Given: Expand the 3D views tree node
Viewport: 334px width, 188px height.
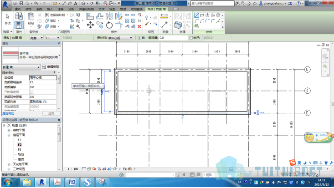Looking at the screenshot, I should (x=9, y=169).
